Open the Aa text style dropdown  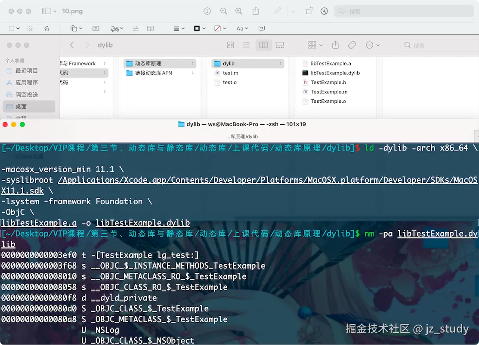tap(242, 28)
